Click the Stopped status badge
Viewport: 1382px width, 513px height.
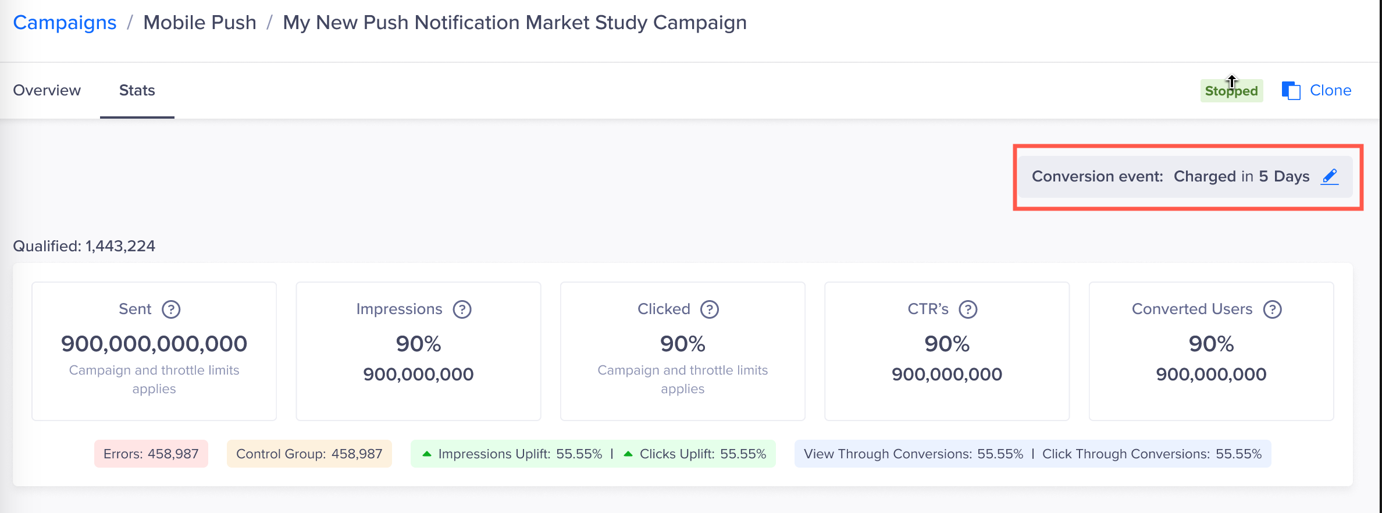coord(1231,91)
